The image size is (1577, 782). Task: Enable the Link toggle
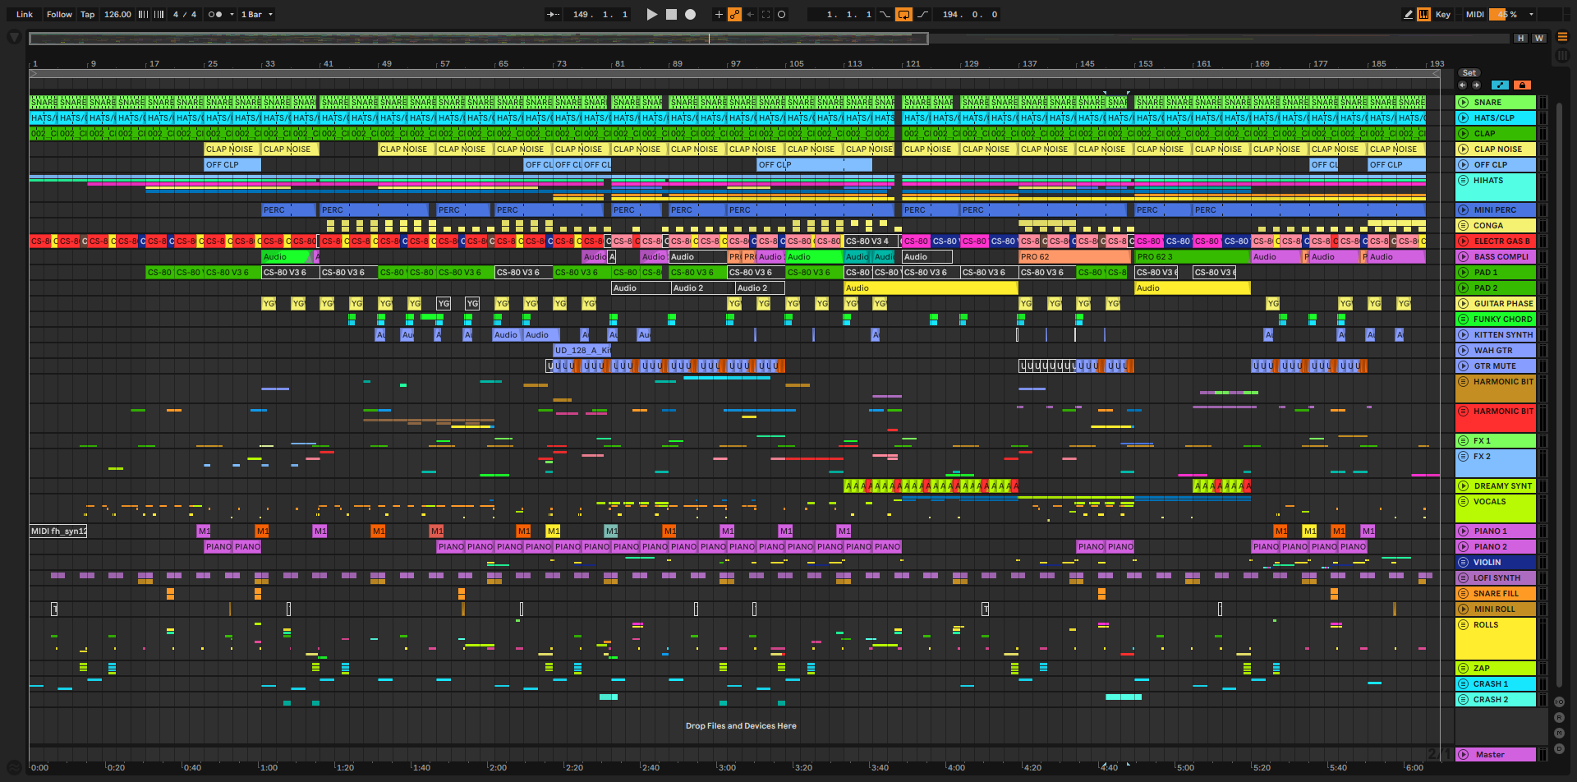coord(25,14)
